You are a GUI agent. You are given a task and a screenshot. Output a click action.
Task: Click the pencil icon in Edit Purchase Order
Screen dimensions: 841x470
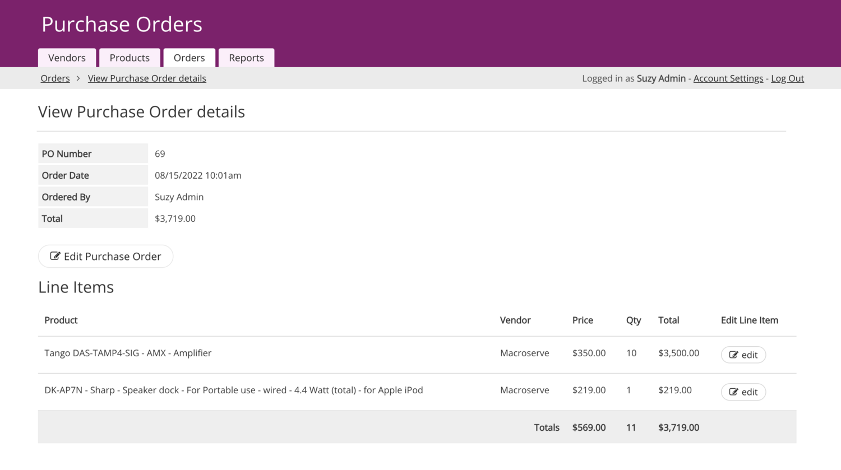pyautogui.click(x=55, y=256)
